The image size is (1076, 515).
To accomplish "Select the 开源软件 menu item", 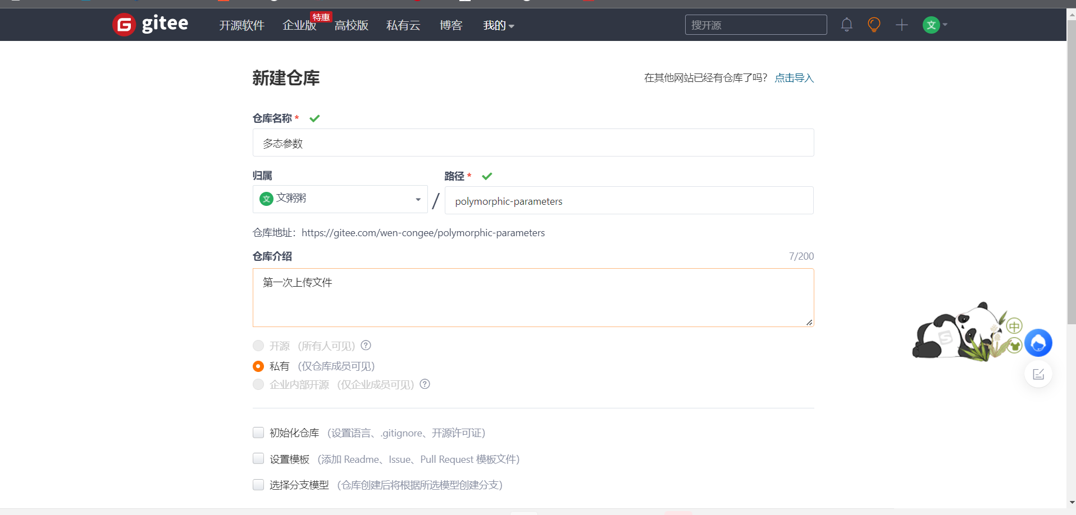I will (241, 25).
